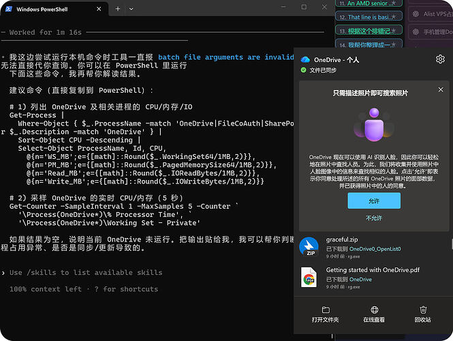Click the WS_MB calculated property line

pyautogui.click(x=141, y=156)
